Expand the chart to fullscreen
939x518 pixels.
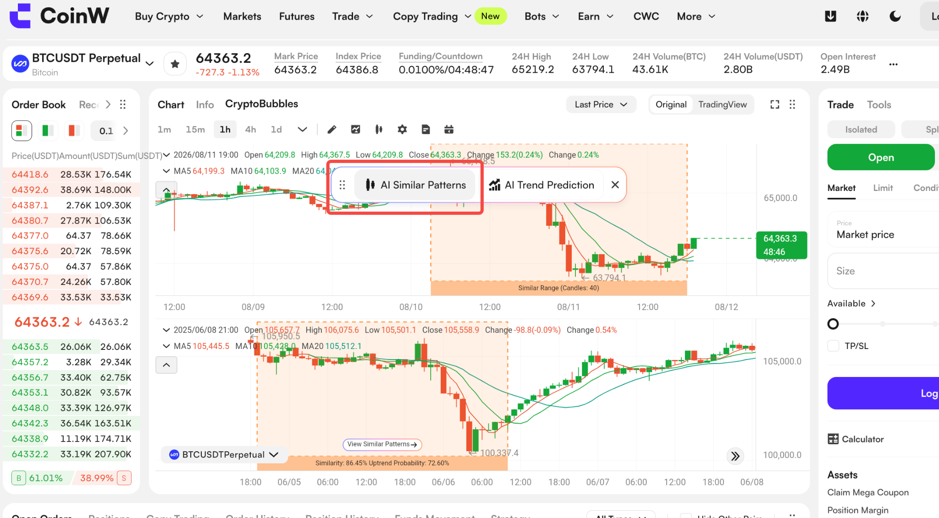pyautogui.click(x=774, y=104)
